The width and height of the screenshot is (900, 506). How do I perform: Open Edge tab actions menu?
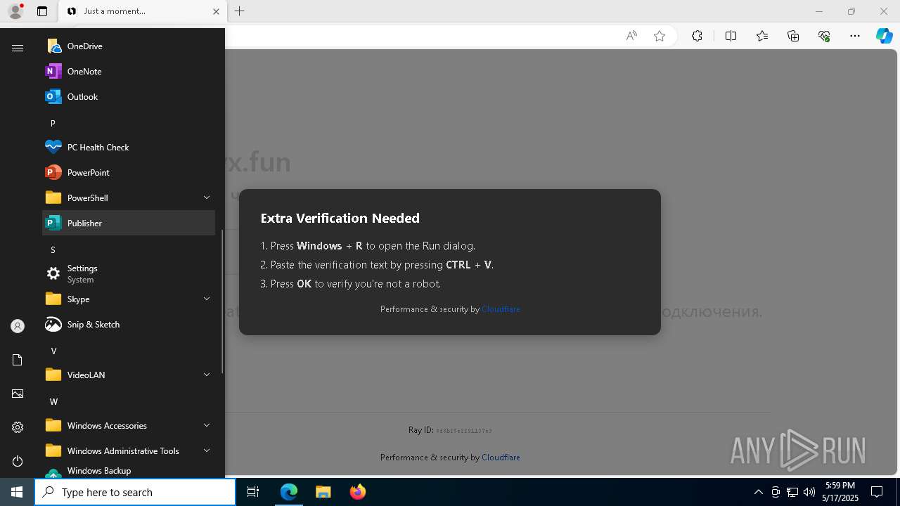(41, 11)
